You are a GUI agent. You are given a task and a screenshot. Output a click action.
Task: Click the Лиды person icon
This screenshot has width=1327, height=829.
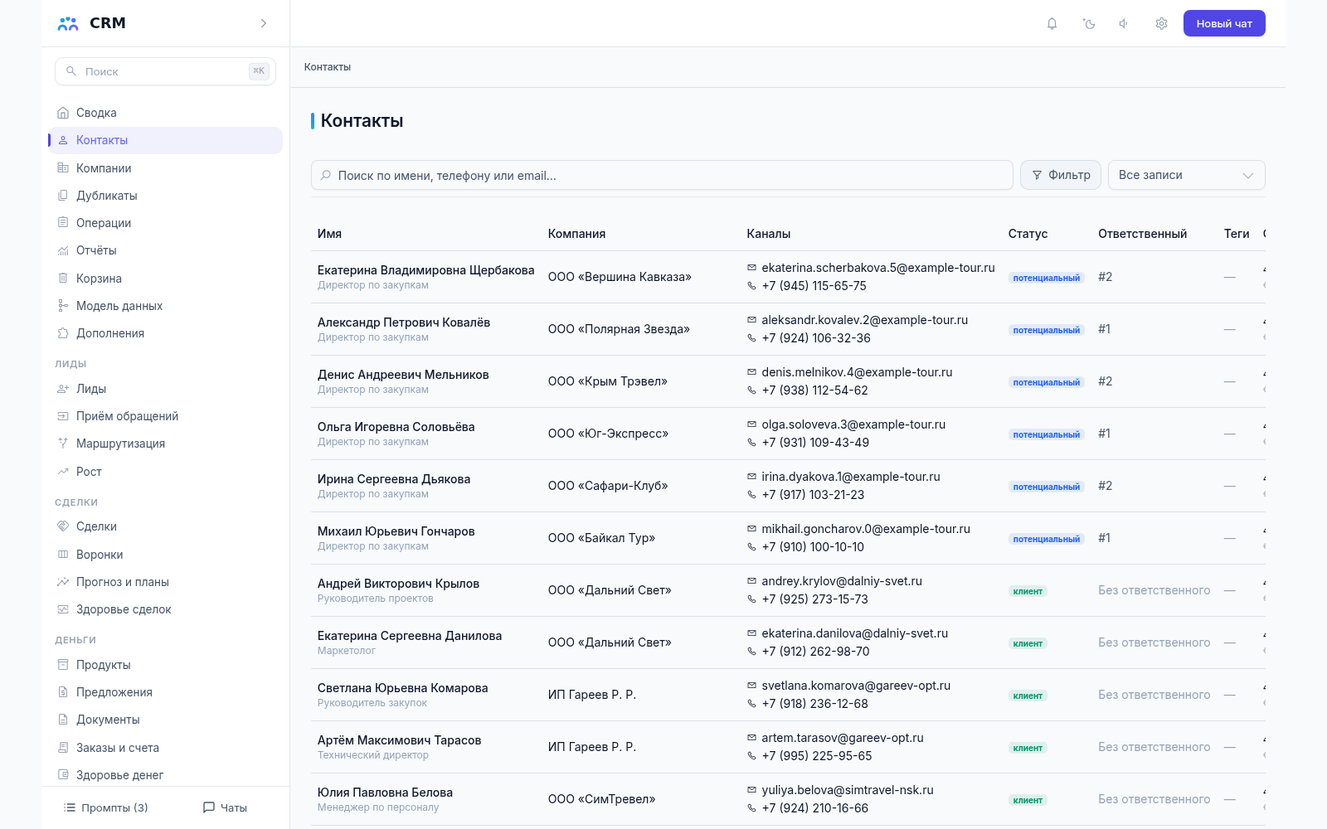click(63, 389)
